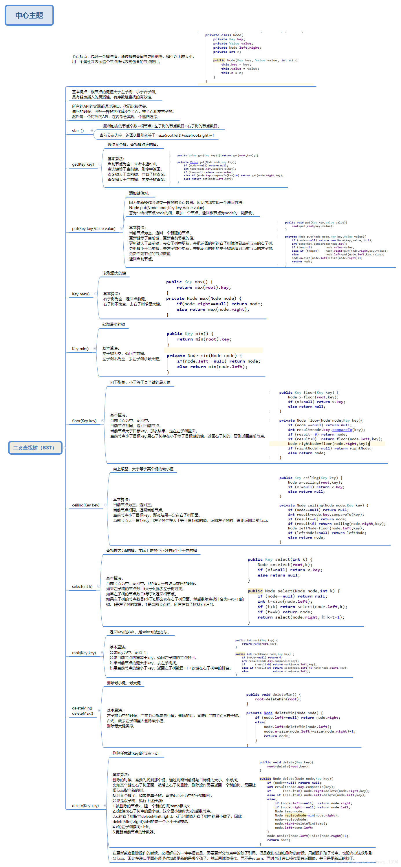Collapse the Key max() branch

tap(96, 294)
